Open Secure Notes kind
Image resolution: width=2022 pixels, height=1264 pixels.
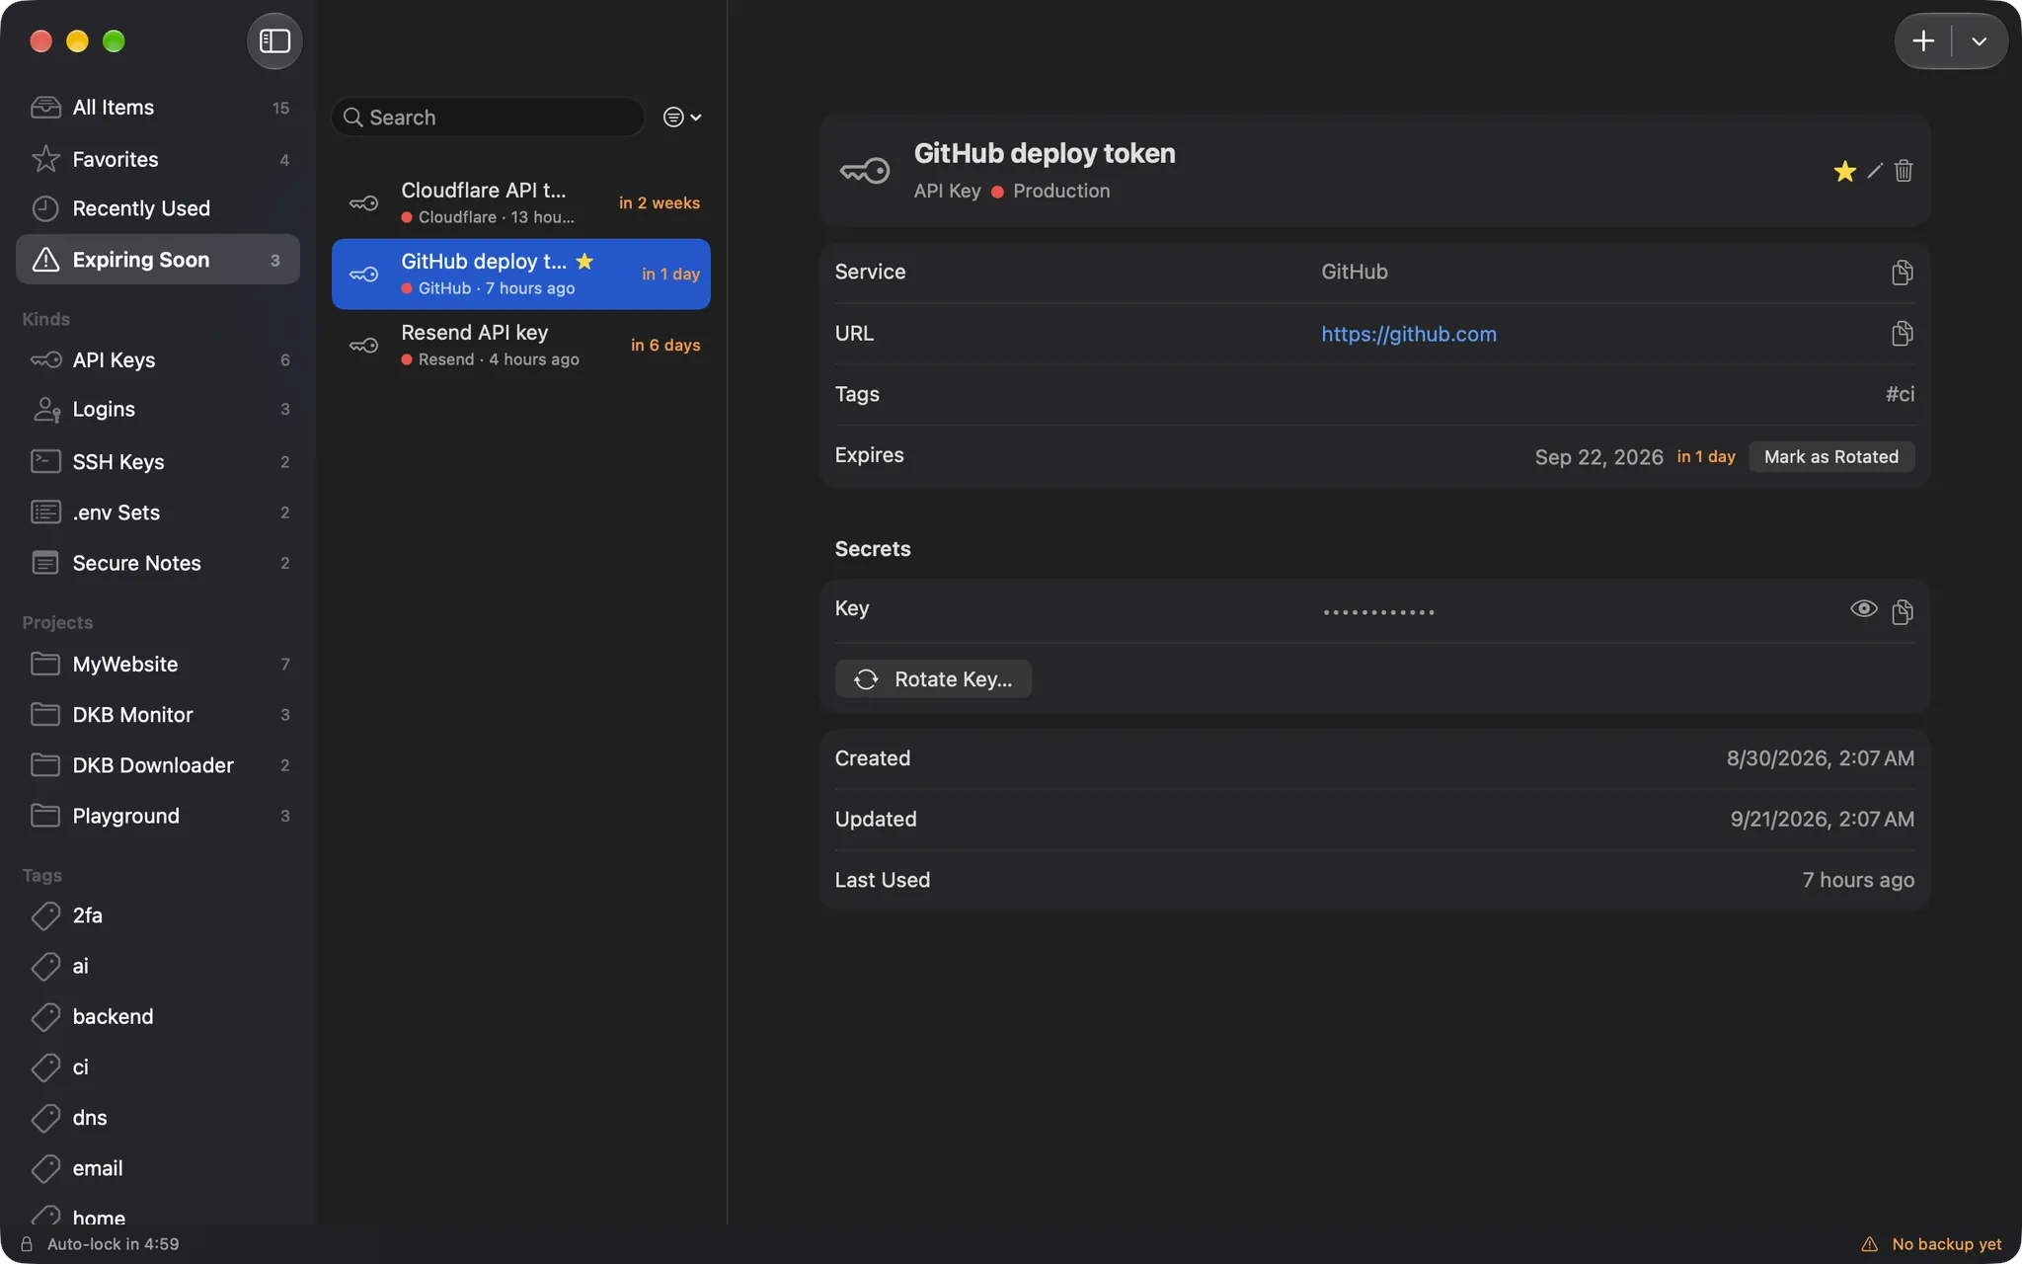click(x=158, y=563)
